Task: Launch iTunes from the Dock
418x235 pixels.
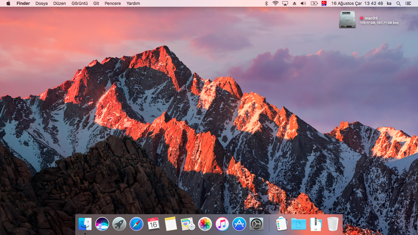Action: (222, 224)
